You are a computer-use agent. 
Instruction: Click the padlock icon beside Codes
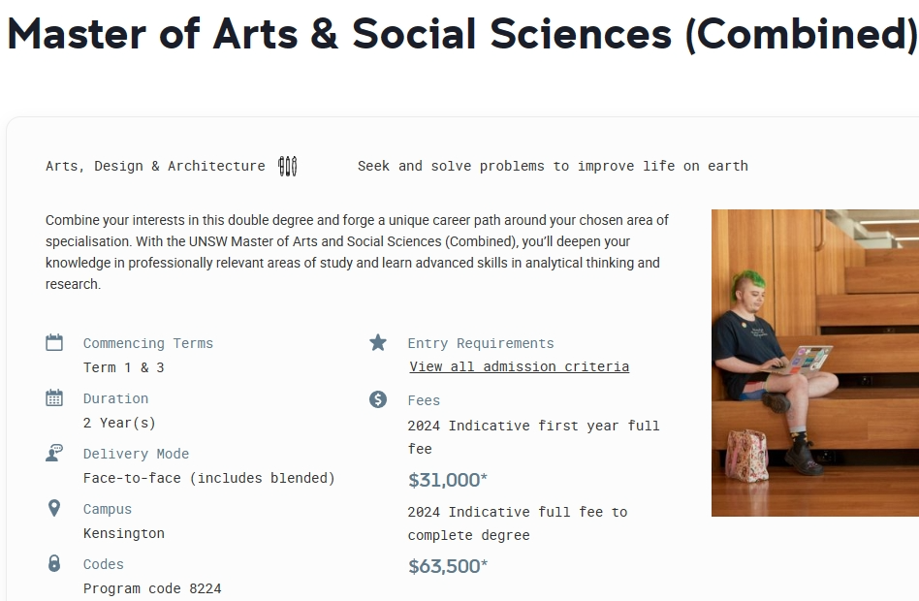click(54, 563)
